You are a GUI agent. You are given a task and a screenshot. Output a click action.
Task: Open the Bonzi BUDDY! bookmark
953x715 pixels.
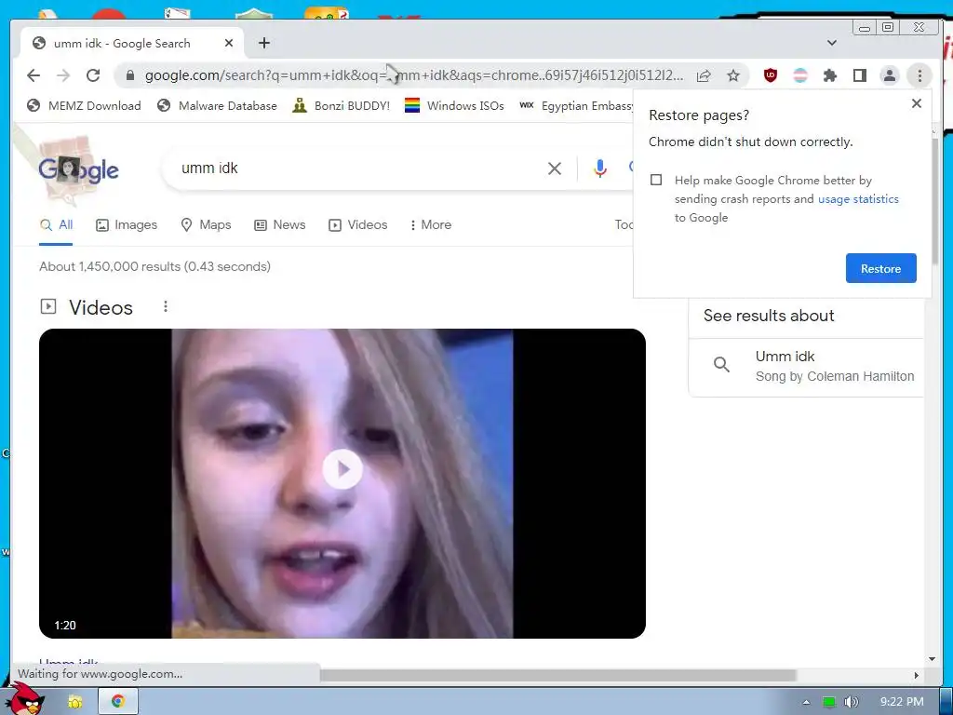tap(341, 106)
